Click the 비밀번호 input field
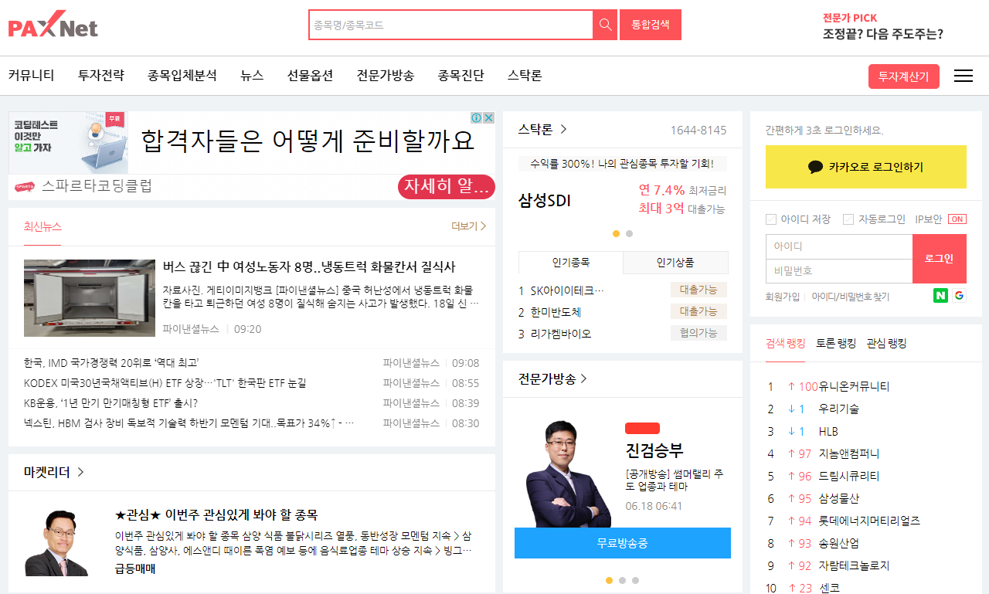 [x=839, y=271]
